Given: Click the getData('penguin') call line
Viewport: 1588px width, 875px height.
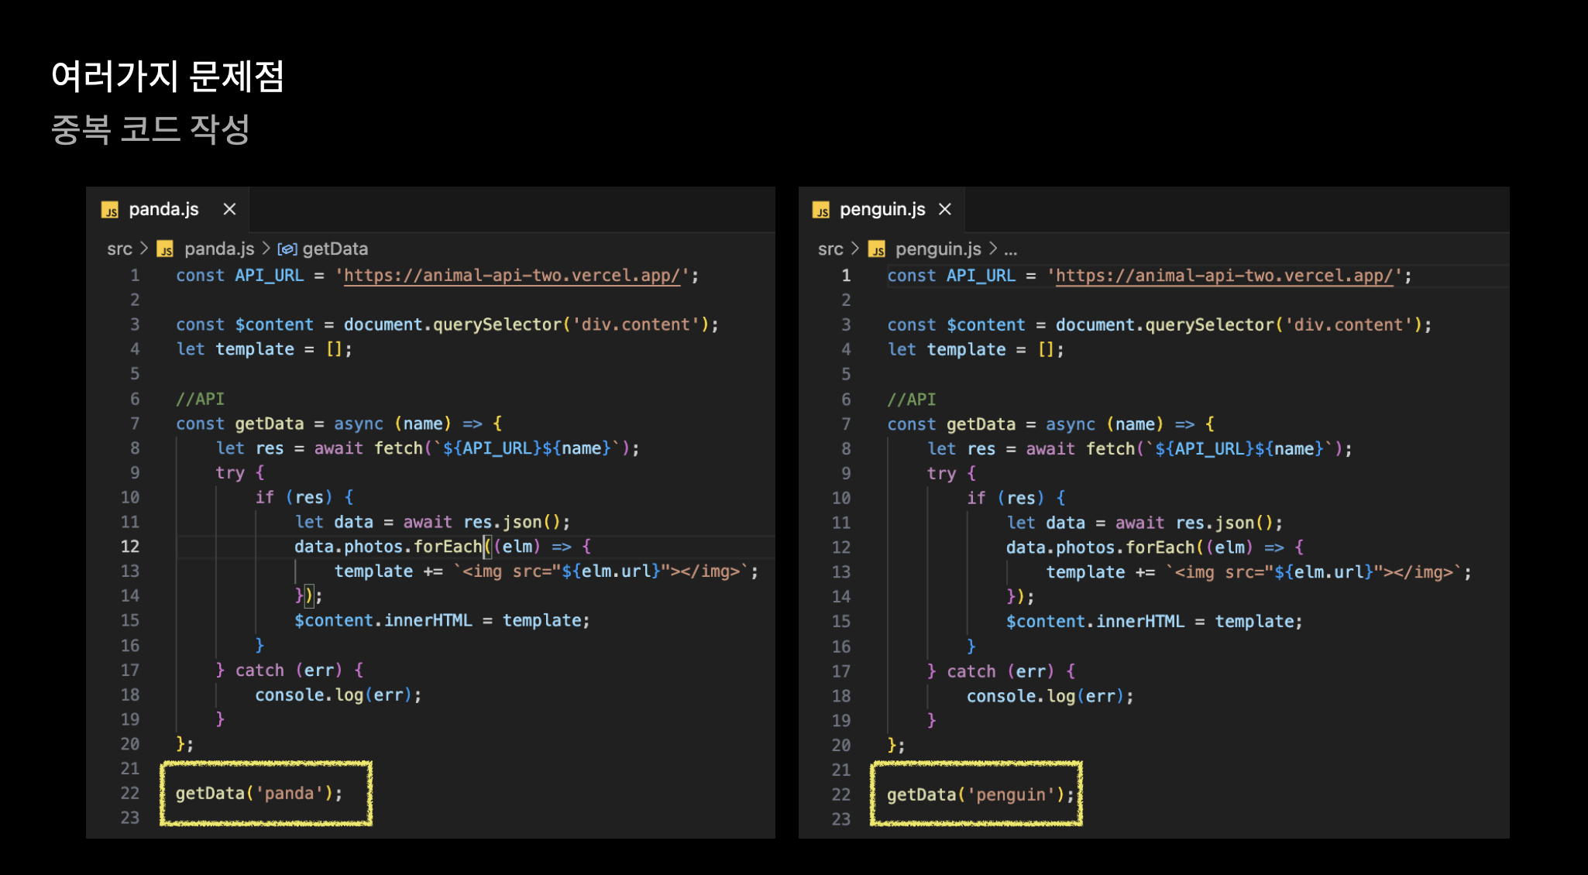Looking at the screenshot, I should 980,794.
